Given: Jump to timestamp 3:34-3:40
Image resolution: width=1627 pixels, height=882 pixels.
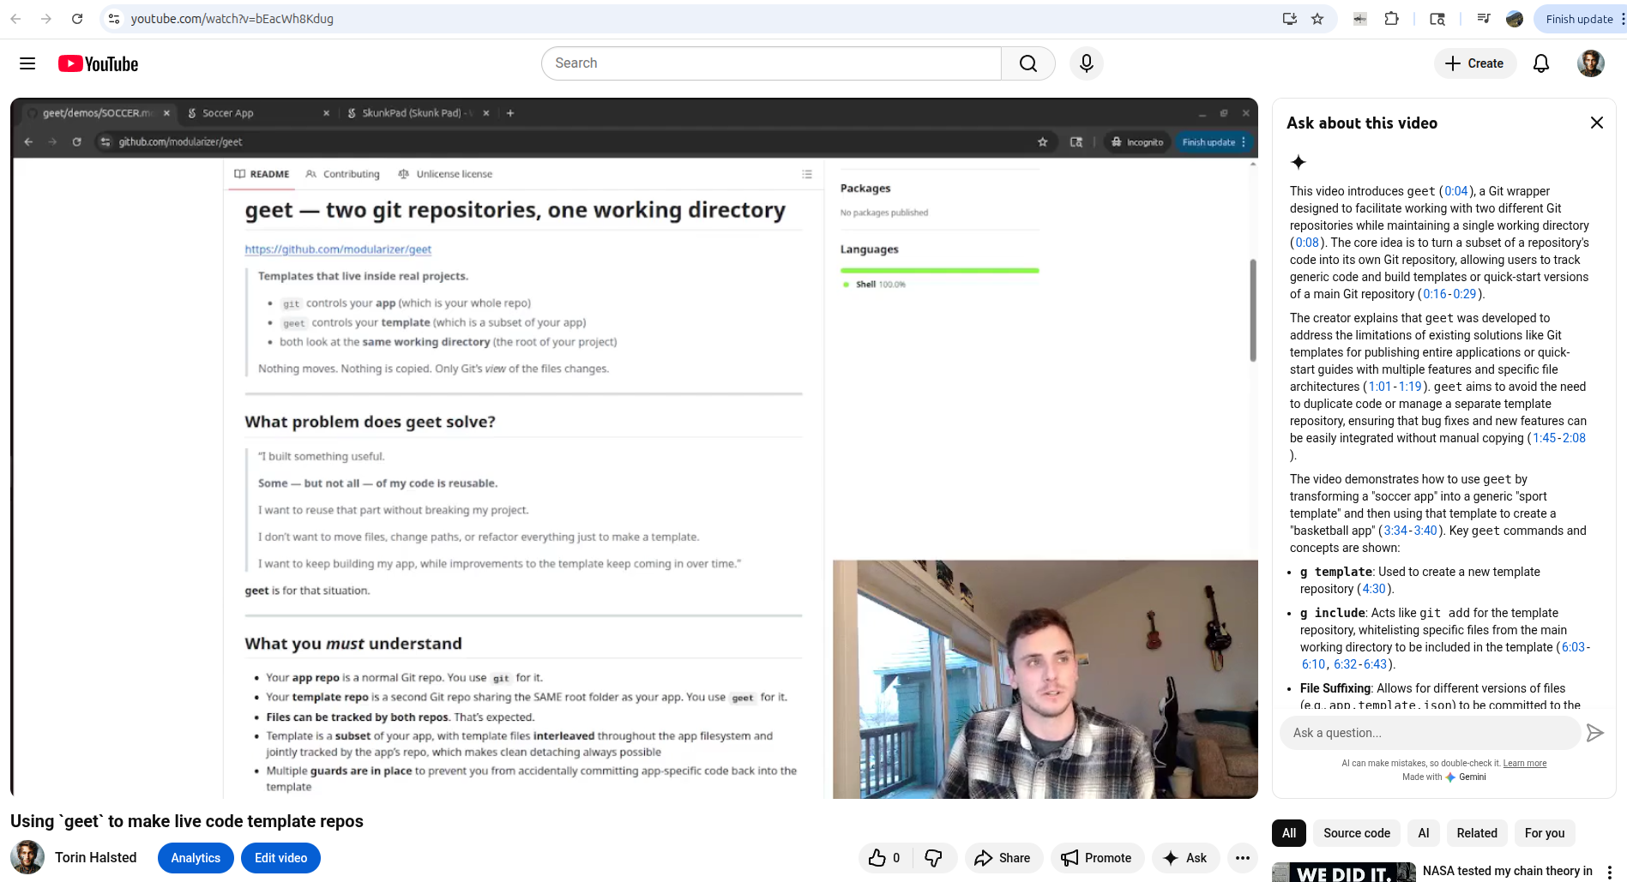Looking at the screenshot, I should click(x=1410, y=531).
